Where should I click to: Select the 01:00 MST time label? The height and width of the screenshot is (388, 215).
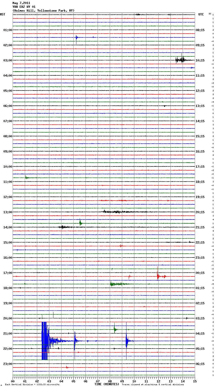[x=8, y=30]
